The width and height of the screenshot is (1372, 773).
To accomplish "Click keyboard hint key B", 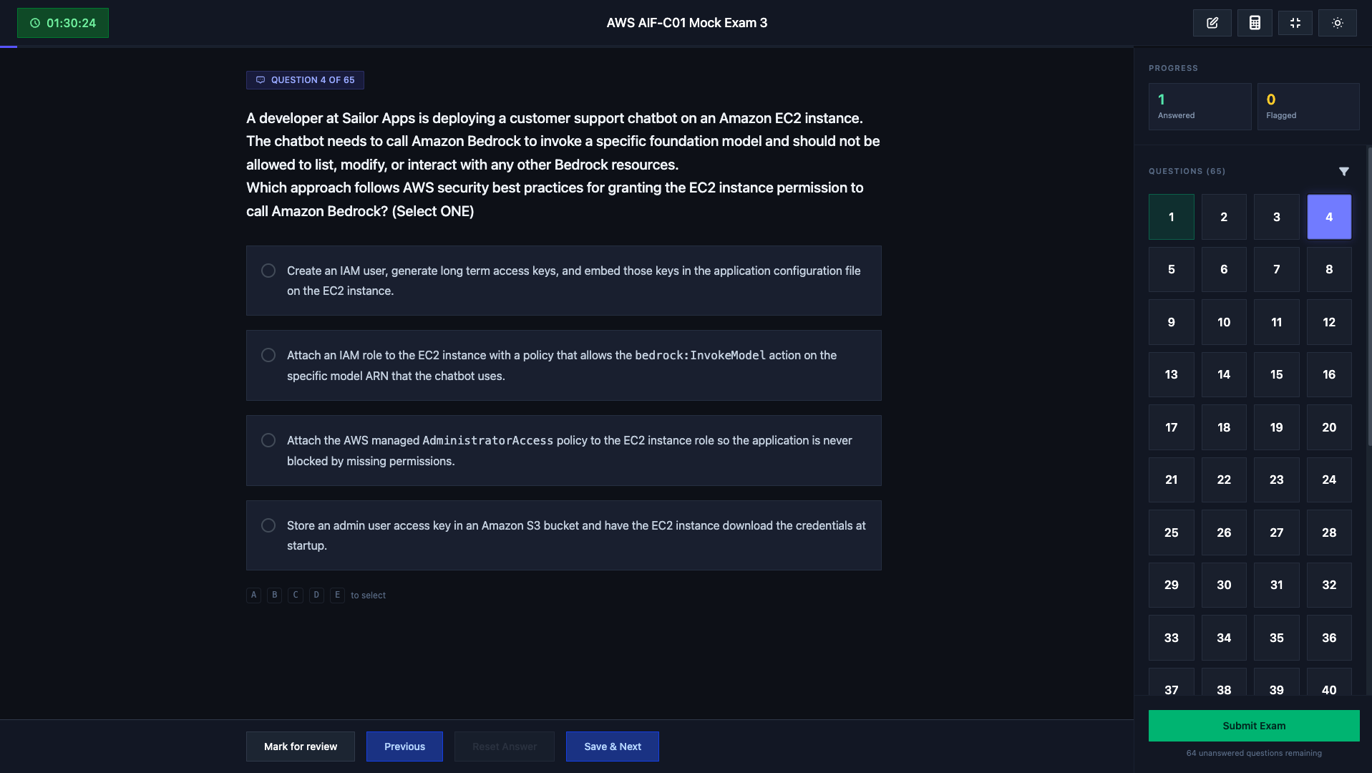I will (274, 595).
